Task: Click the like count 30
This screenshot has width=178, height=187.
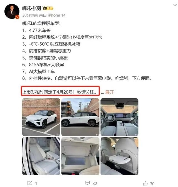Action: (x=152, y=184)
